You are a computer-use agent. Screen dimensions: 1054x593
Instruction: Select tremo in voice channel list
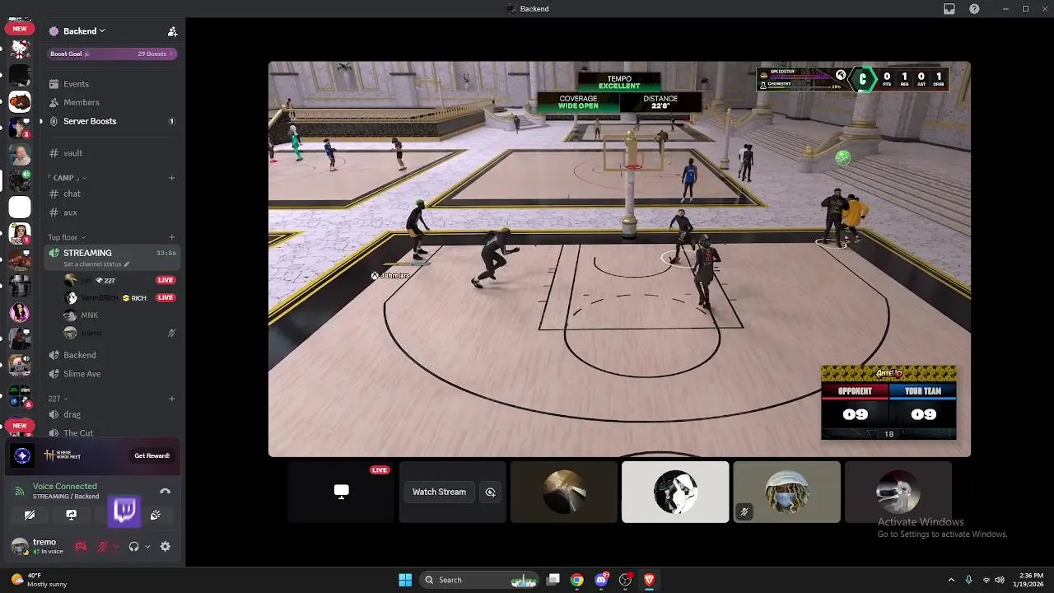119,333
